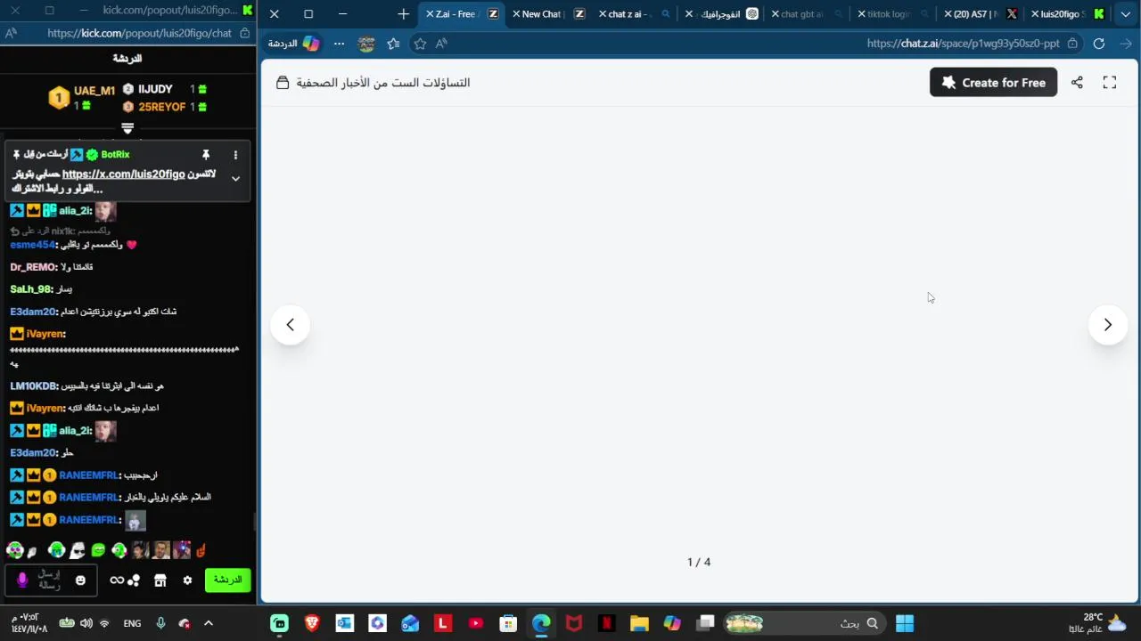The height and width of the screenshot is (641, 1141).
Task: Open Microsoft Edge from taskbar
Action: [x=541, y=623]
